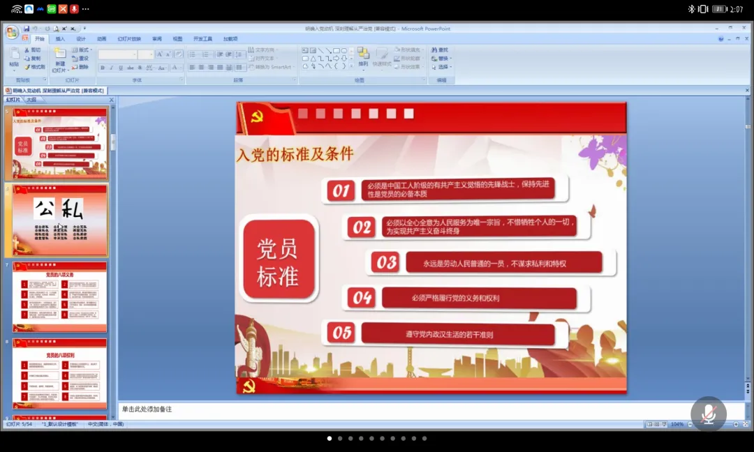The width and height of the screenshot is (754, 452).
Task: Click the Find (查找) binoculars icon
Action: click(x=435, y=50)
